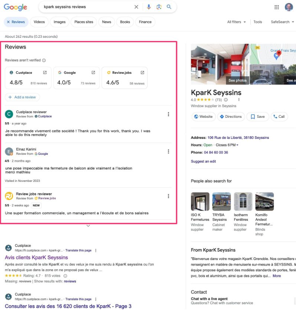The image size is (296, 310).
Task: Go to Google home via the logo
Action: (15, 7)
